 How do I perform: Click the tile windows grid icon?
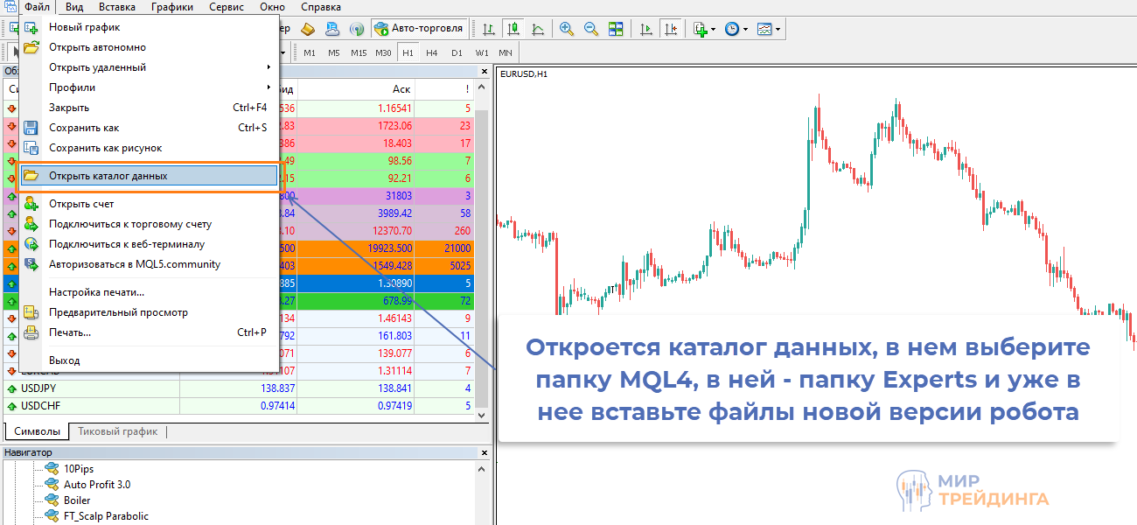[x=616, y=29]
